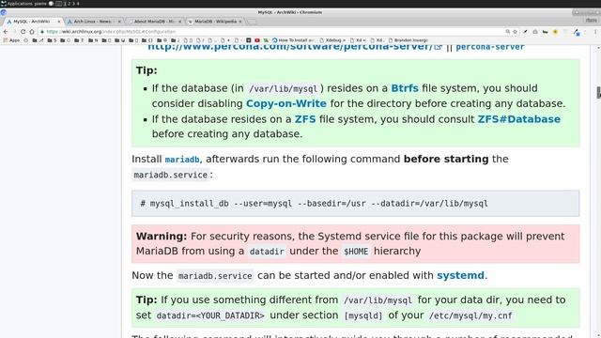Click the blue square badge extension icon
This screenshot has height=338, width=601.
pos(577,33)
